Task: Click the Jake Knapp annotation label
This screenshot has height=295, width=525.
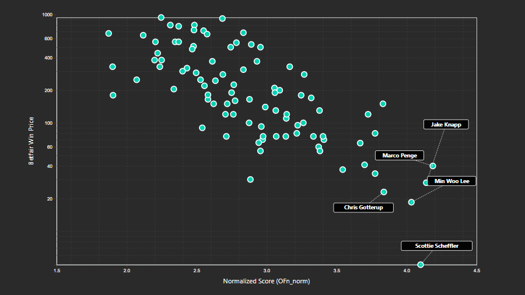Action: 446,125
